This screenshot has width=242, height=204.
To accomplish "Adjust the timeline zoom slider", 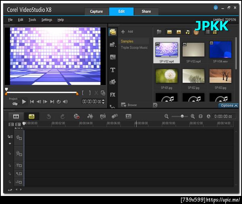I will [182, 116].
